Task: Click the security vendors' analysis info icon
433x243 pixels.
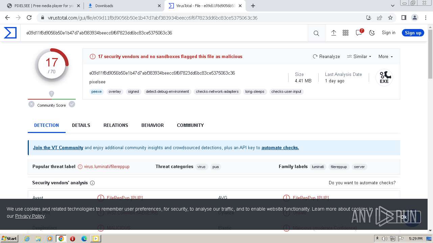Action: pyautogui.click(x=92, y=183)
